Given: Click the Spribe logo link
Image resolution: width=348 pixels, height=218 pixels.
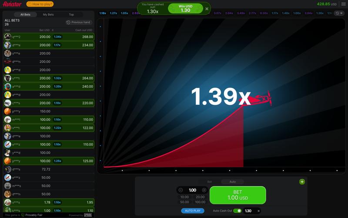Looking at the screenshot, I should [x=88, y=215].
